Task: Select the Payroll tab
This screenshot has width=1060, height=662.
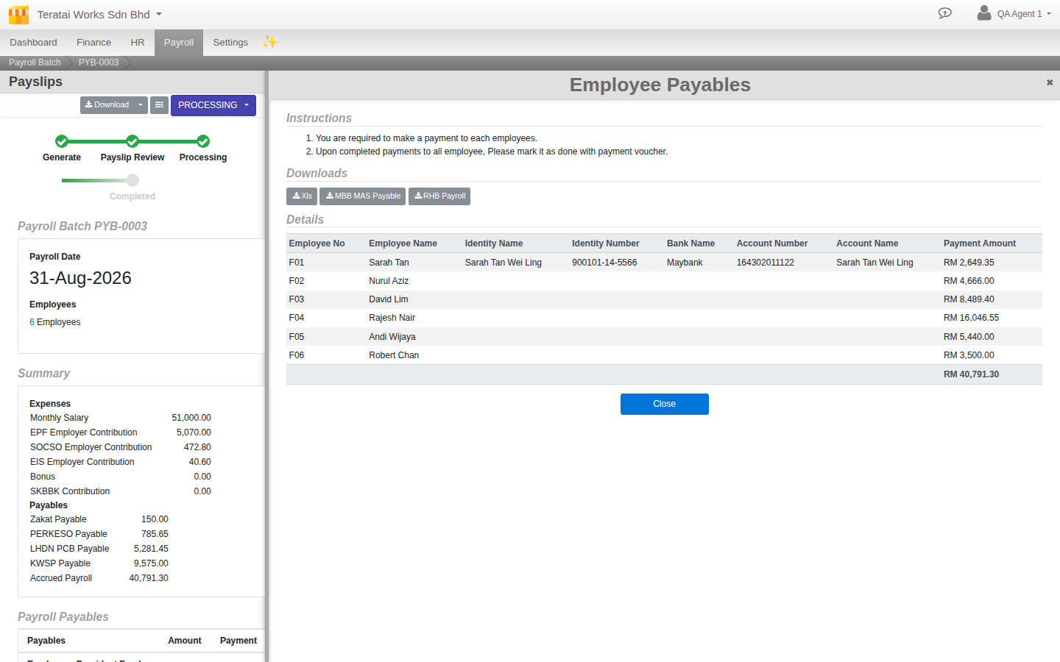Action: coord(179,43)
